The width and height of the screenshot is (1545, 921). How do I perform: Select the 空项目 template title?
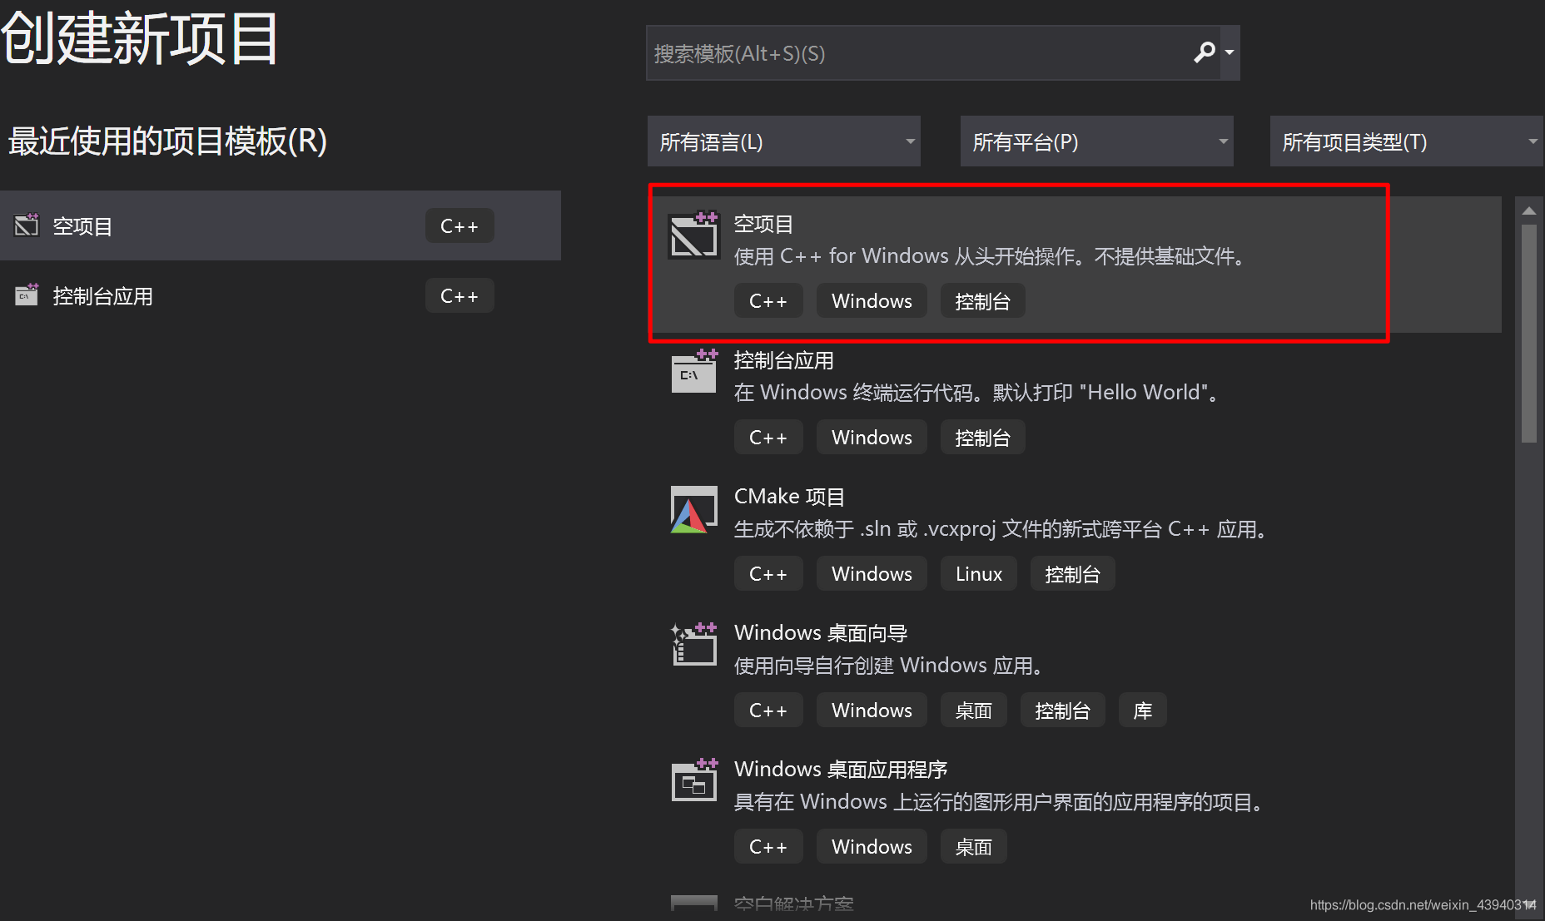coord(763,224)
